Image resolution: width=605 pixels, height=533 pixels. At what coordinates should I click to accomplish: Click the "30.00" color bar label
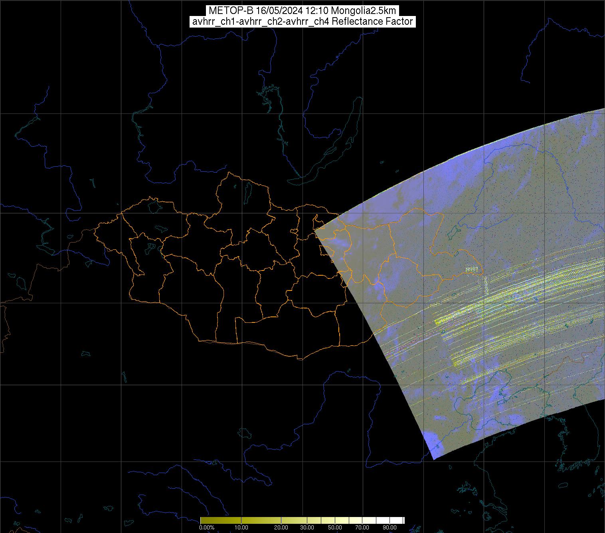[307, 527]
